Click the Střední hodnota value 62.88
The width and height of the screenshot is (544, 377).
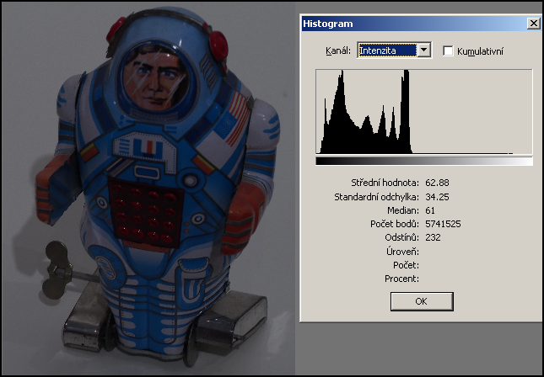pos(438,183)
